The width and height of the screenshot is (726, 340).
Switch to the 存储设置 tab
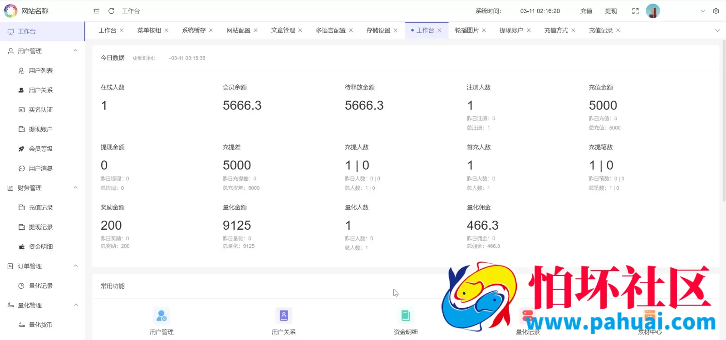(378, 30)
